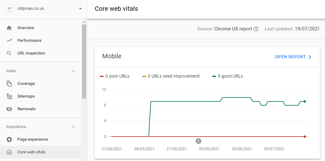325x161 pixels.
Task: Click the Page experience star icon
Action: point(9,139)
